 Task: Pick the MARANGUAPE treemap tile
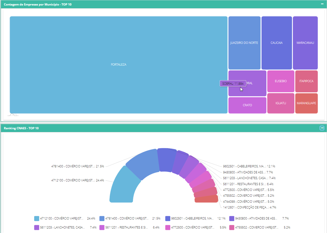pos(306,103)
